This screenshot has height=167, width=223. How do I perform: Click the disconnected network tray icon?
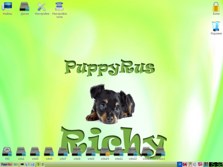(x=185, y=164)
